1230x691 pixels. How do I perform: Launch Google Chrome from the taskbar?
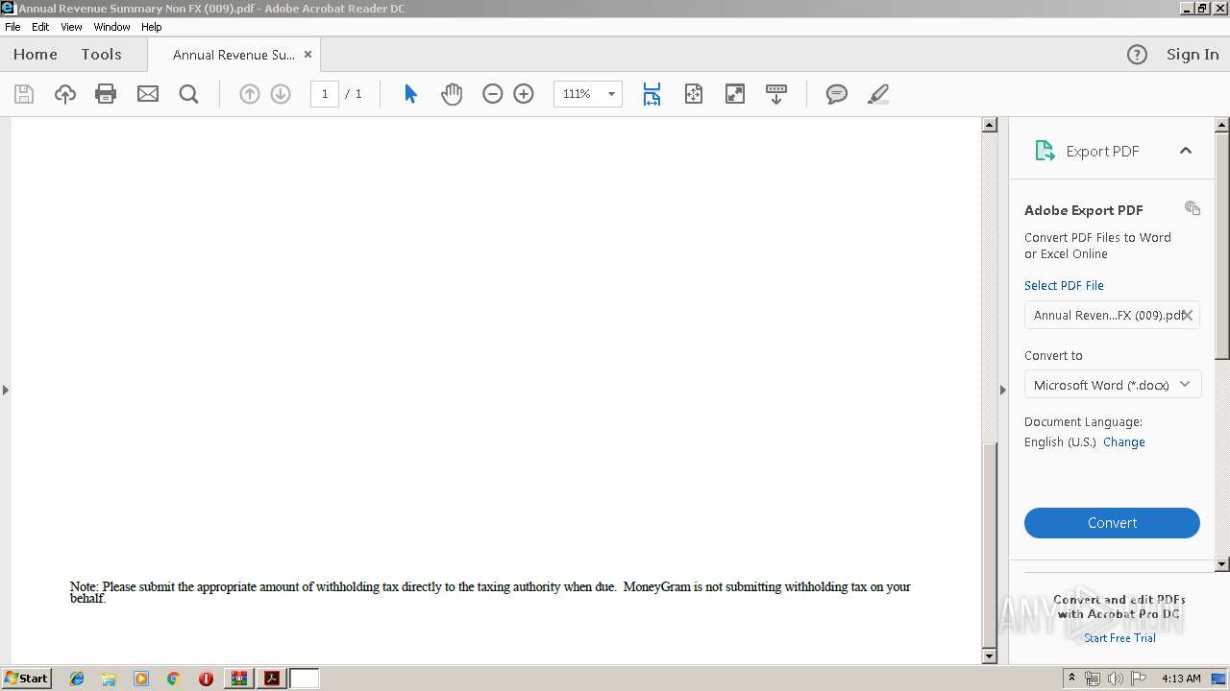173,679
